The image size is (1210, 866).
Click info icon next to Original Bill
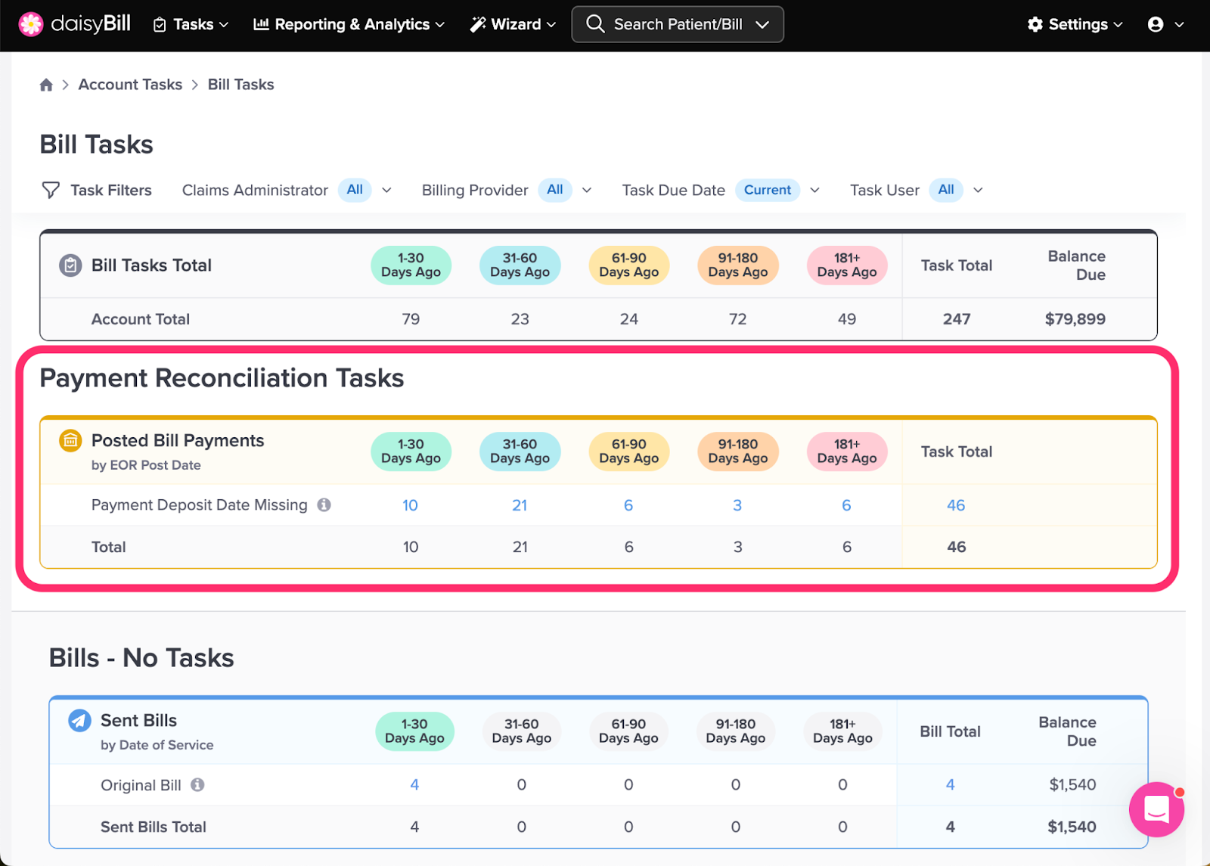pos(197,784)
